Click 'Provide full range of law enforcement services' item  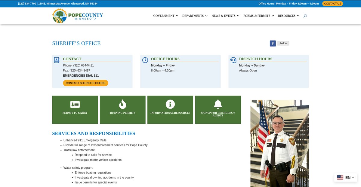(x=106, y=145)
